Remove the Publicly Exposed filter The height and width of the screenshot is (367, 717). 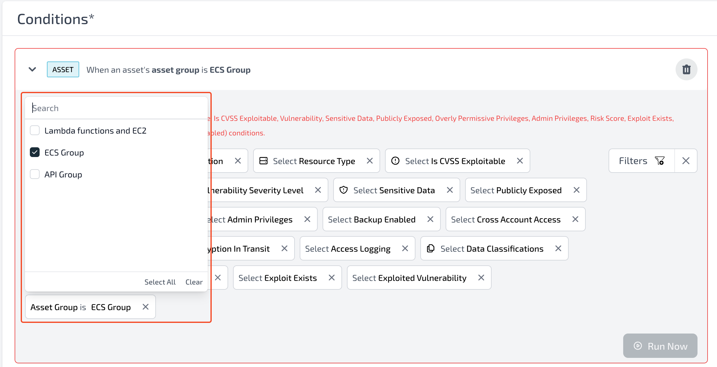[x=577, y=190]
